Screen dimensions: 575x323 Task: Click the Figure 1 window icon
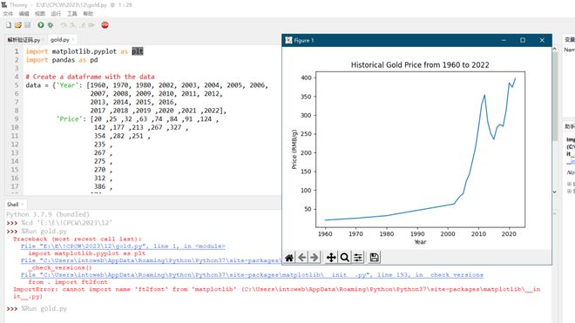288,40
